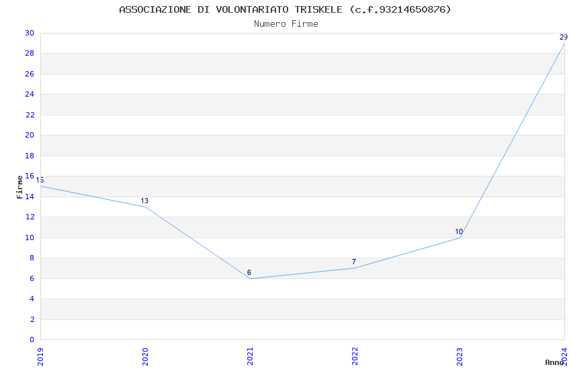This screenshot has height=369, width=571.
Task: Click the chart title ASSOCIAZIONE DI VOLONTARIATO TRISKELE
Action: (285, 9)
